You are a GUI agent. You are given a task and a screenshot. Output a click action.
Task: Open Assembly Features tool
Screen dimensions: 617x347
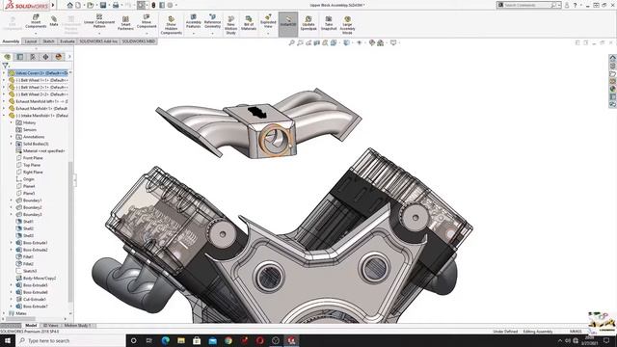pyautogui.click(x=193, y=21)
